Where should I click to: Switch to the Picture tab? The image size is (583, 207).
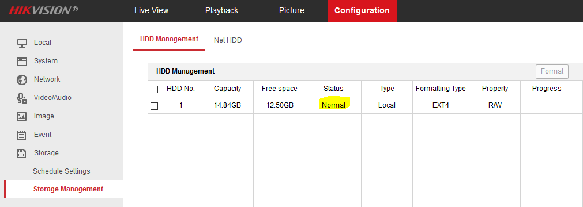292,11
